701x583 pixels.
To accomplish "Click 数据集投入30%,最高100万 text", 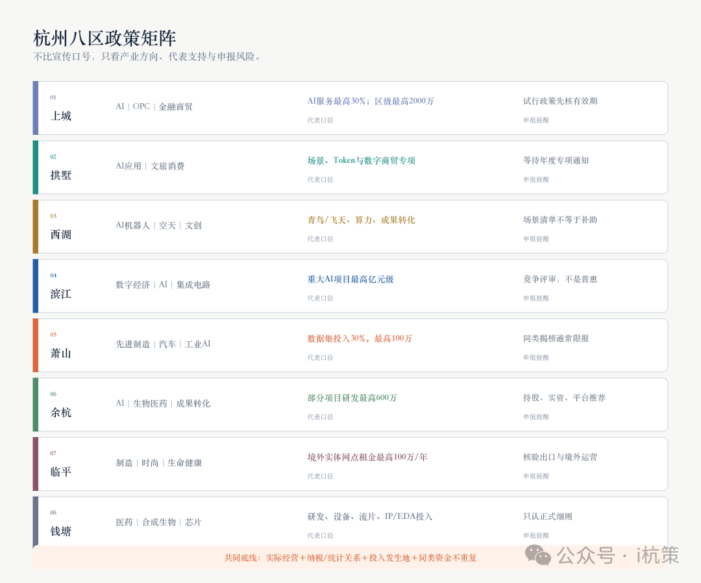I will tap(360, 339).
